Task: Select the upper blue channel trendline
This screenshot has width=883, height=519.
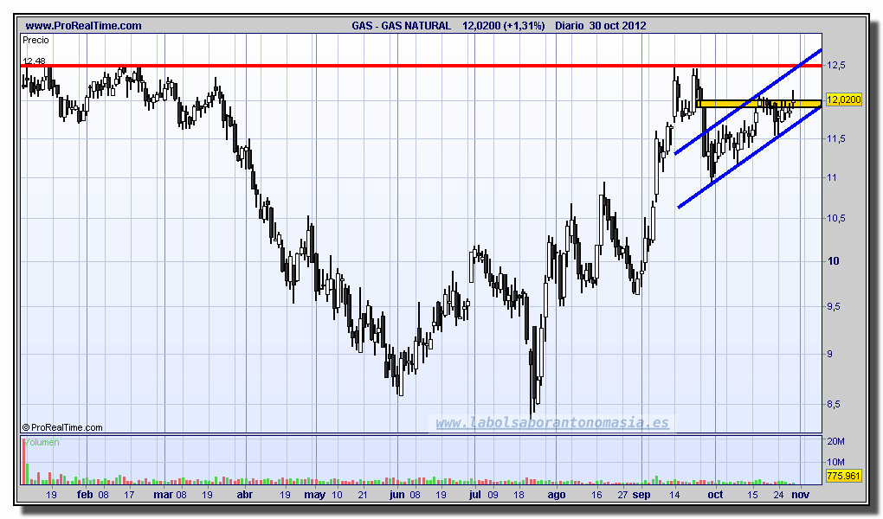Action: tap(748, 102)
